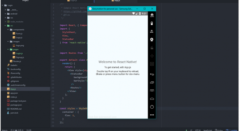Open Login.js in the pages folder
Screen dimensions: 240x131
(x=19, y=53)
